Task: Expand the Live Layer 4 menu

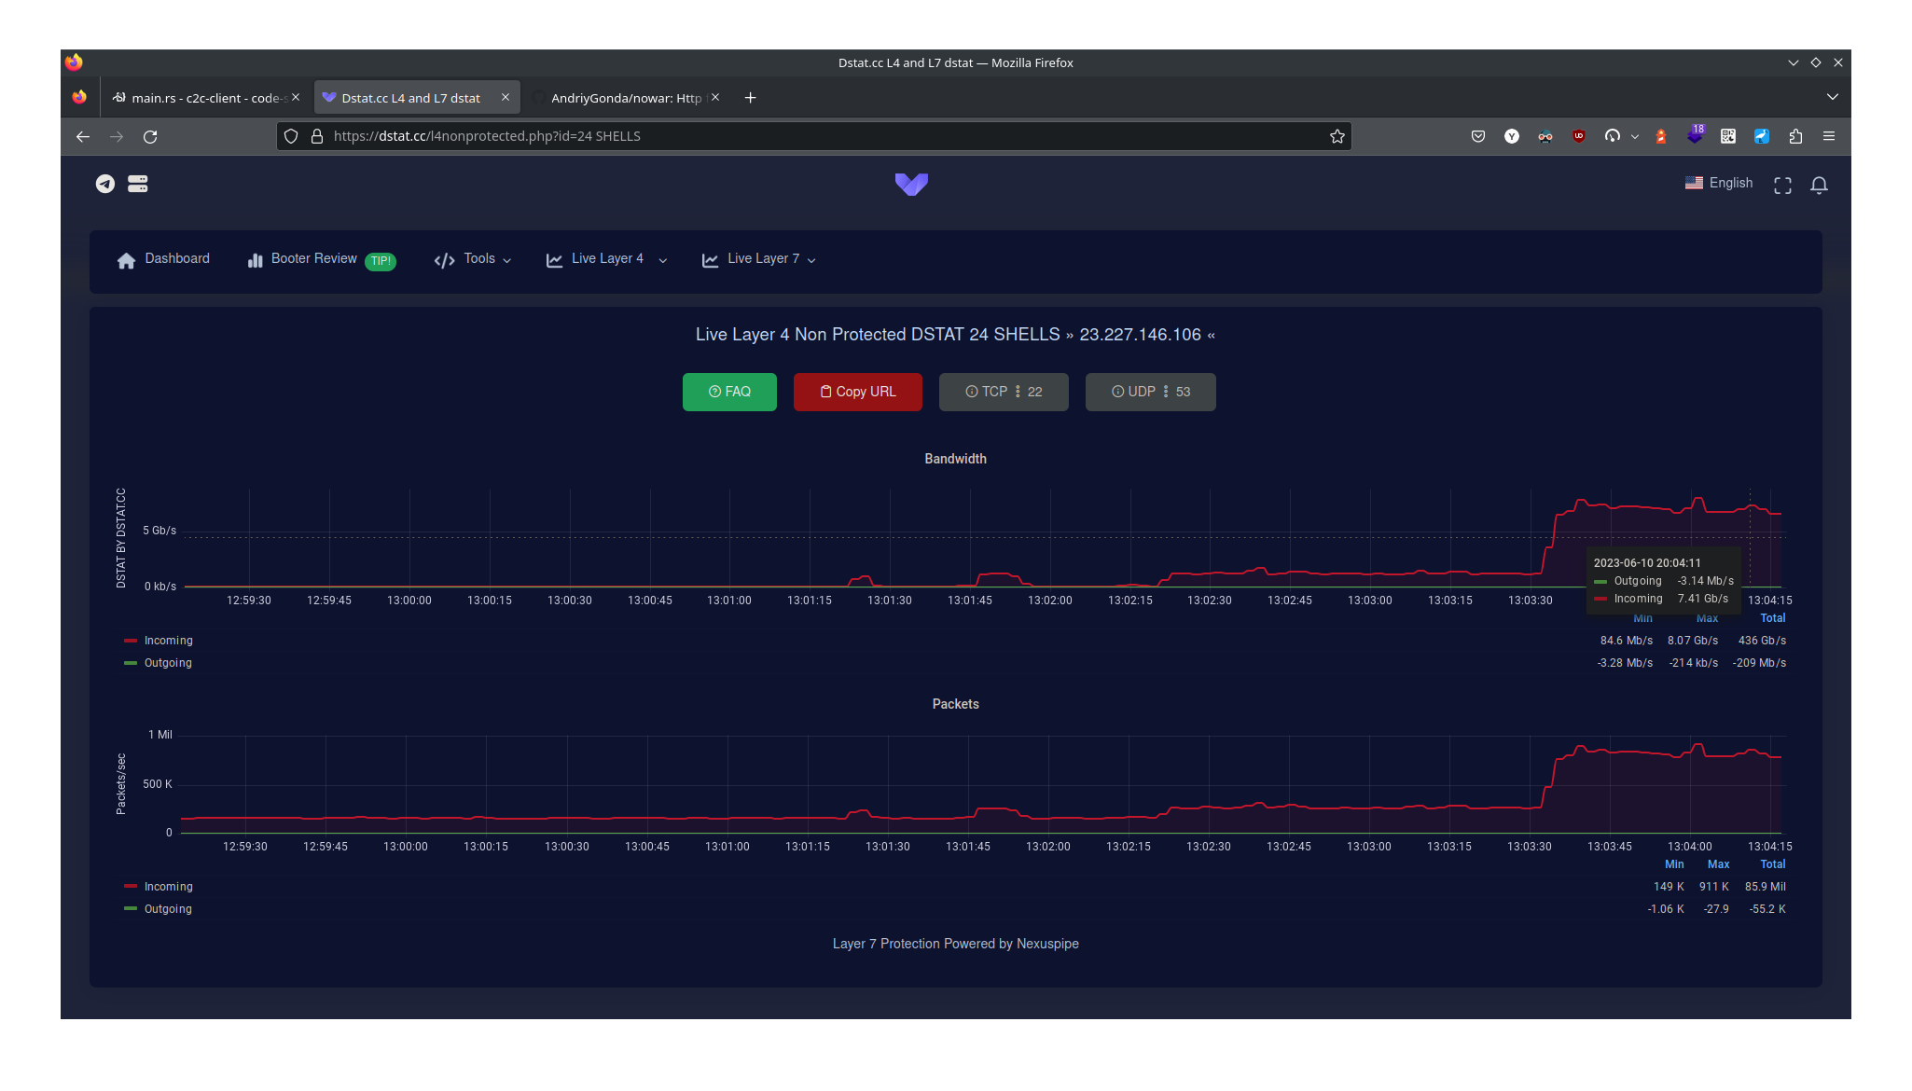Action: (x=607, y=259)
